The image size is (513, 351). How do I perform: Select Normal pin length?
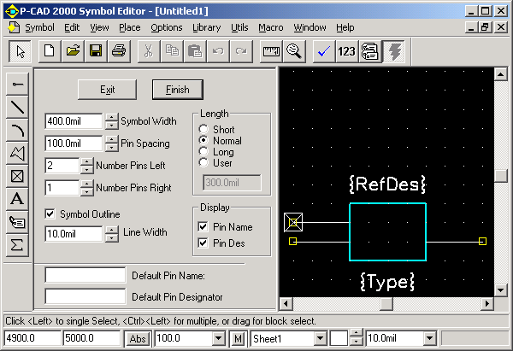[x=203, y=140]
